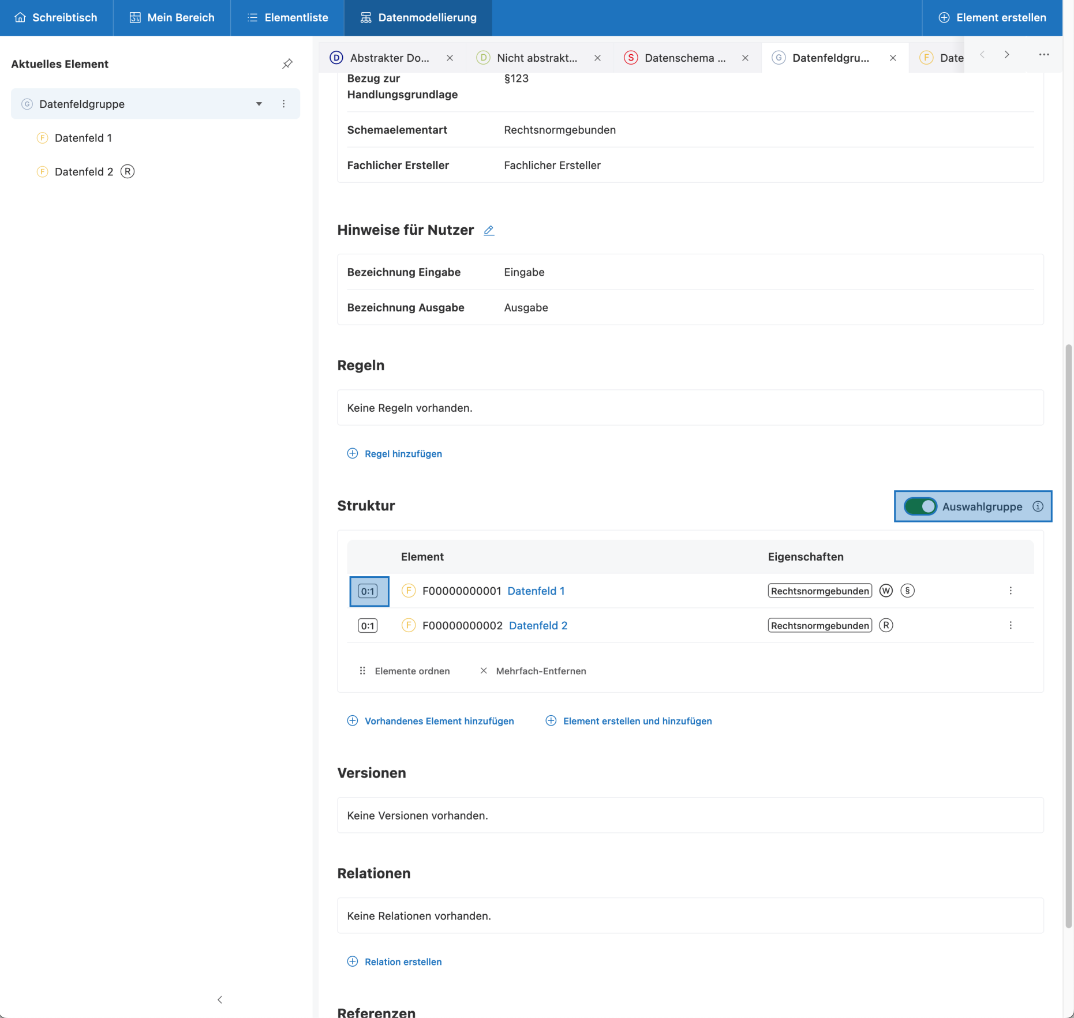
Task: Edit Hinweise für Nutzer with pencil icon
Action: (489, 231)
